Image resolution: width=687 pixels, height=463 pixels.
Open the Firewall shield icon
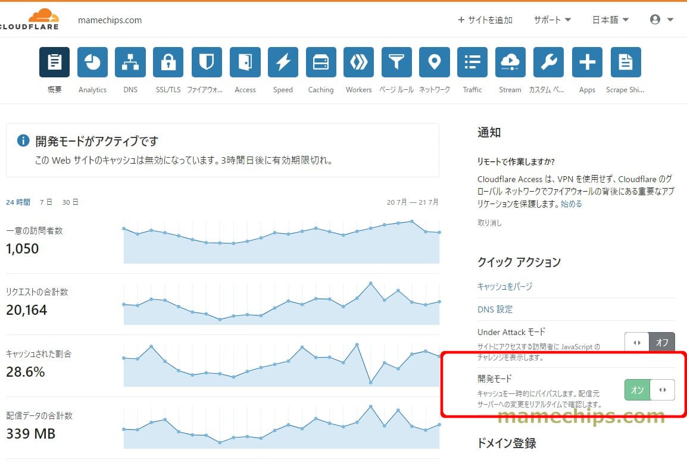pyautogui.click(x=207, y=62)
